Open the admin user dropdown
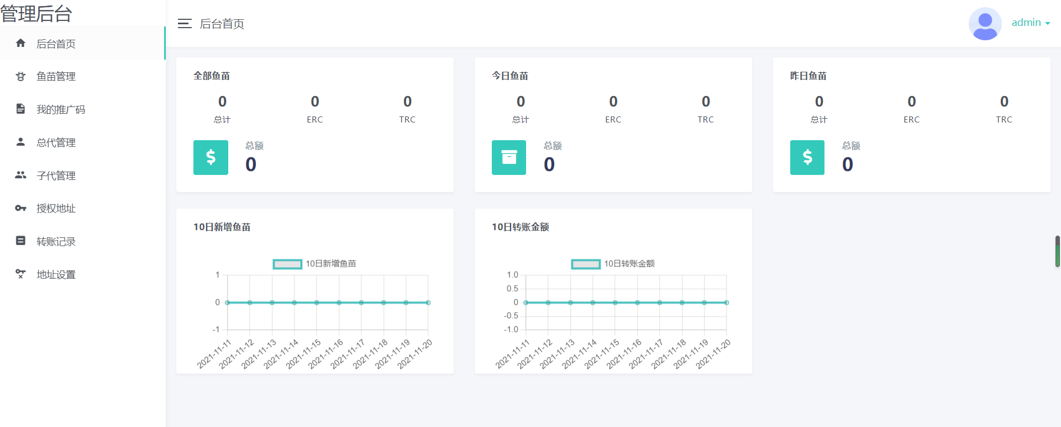Image resolution: width=1061 pixels, height=427 pixels. [x=1026, y=23]
